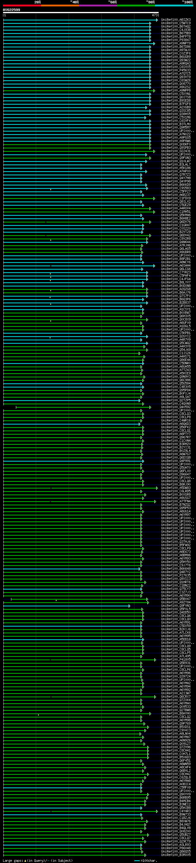The width and height of the screenshot is (196, 863).
Task: Select the query name AV622599
Action: (x=11, y=10)
